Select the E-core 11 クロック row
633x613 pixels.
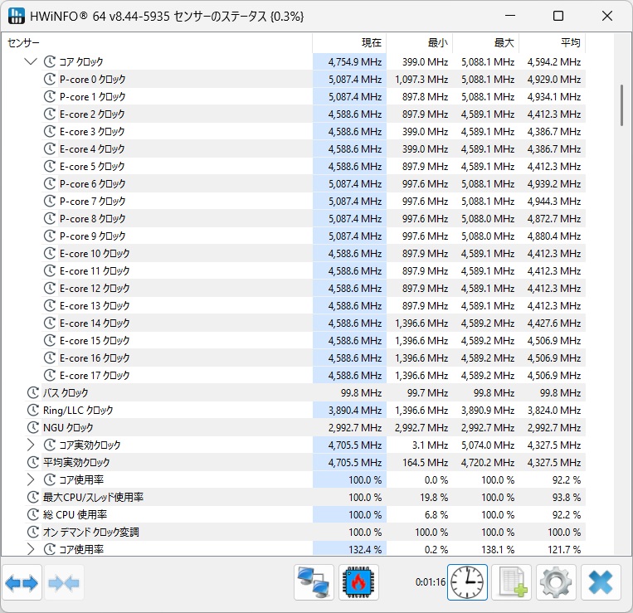tap(314, 270)
